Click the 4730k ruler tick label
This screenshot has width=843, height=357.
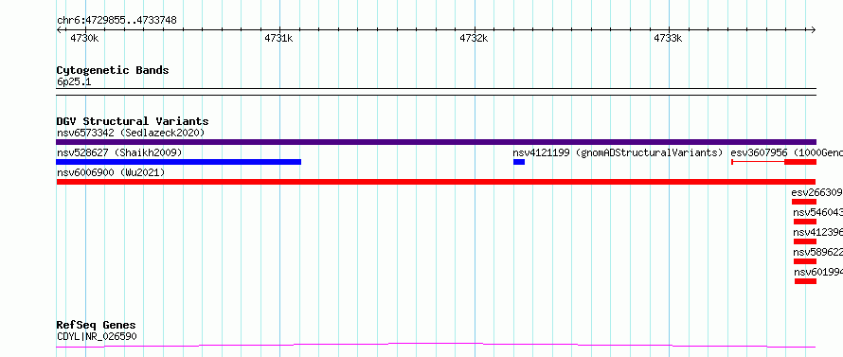(x=84, y=38)
